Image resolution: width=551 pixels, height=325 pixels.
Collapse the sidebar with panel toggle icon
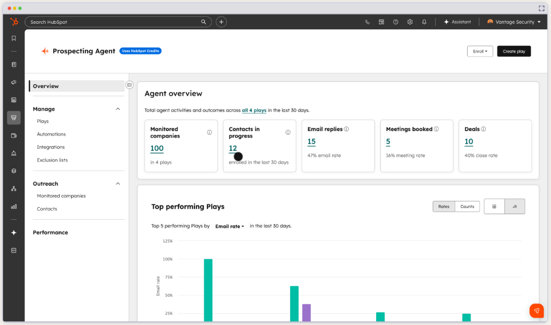[x=129, y=85]
